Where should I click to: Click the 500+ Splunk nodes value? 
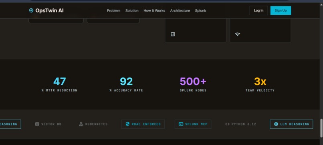[x=193, y=81]
